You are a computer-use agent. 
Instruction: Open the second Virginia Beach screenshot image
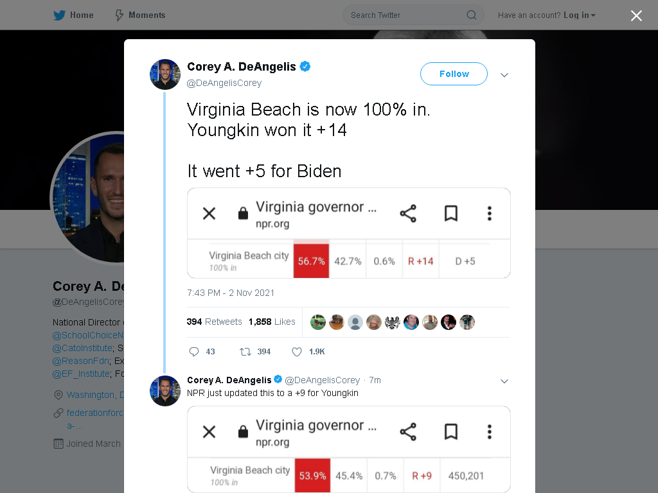[349, 449]
